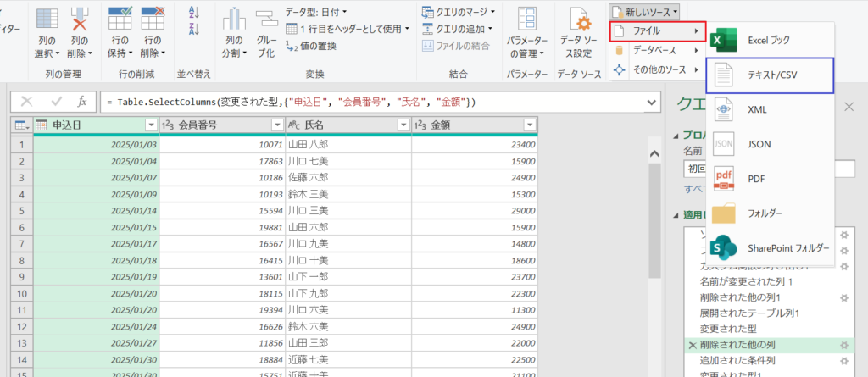
Task: Open 会員番号 column filter dropdown
Action: tap(277, 125)
